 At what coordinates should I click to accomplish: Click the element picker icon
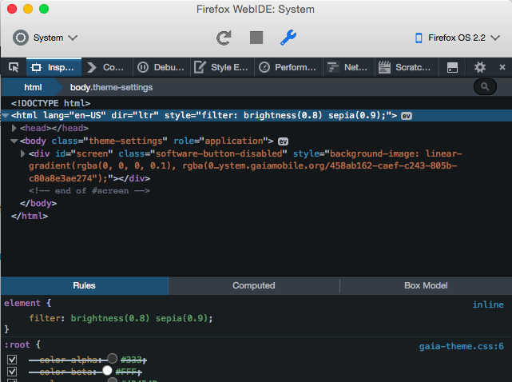pyautogui.click(x=14, y=68)
